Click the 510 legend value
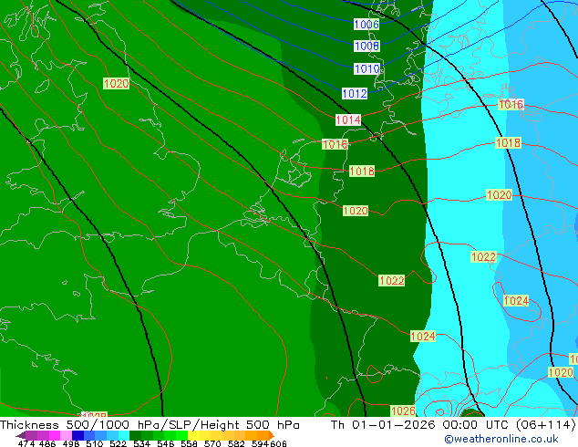This screenshot has height=447, width=578. [x=95, y=443]
